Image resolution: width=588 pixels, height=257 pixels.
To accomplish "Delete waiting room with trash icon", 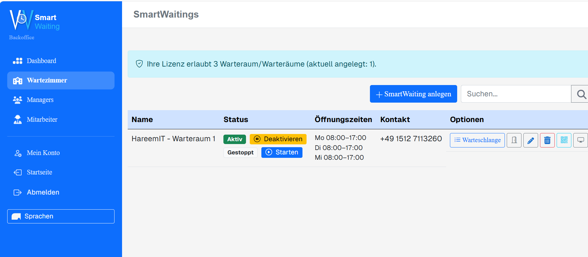I will 547,140.
